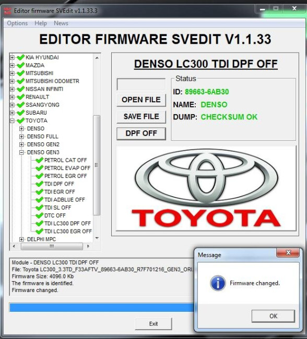Click the Exit button
Image resolution: width=307 pixels, height=339 pixels.
153,324
